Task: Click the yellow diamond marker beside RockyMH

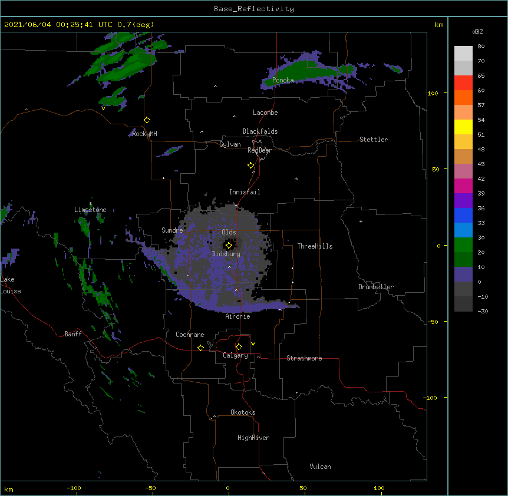Action: (x=147, y=120)
